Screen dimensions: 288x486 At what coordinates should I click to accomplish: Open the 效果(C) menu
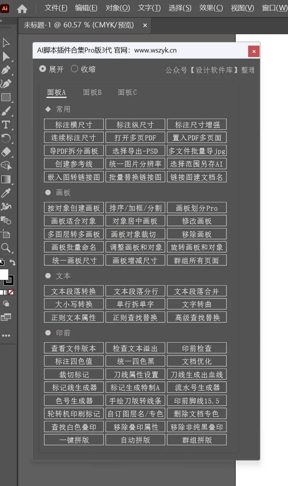(211, 8)
